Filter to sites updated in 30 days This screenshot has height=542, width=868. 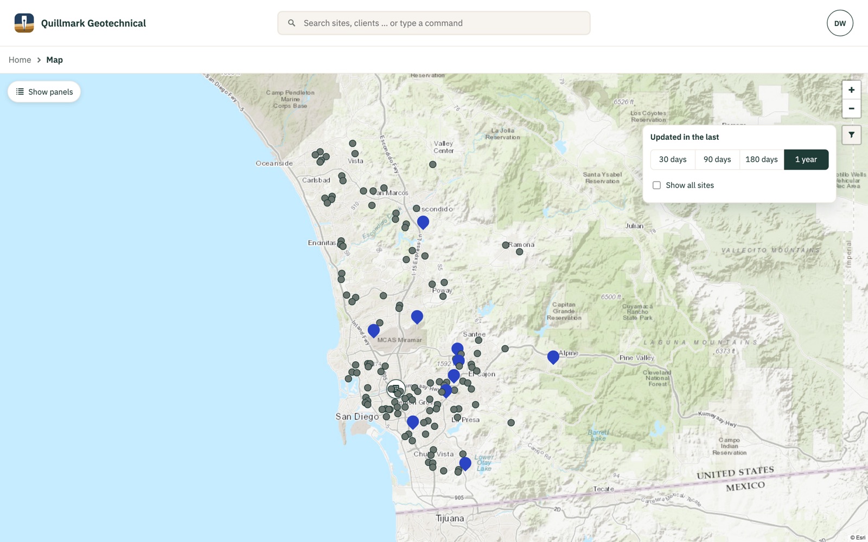point(673,159)
